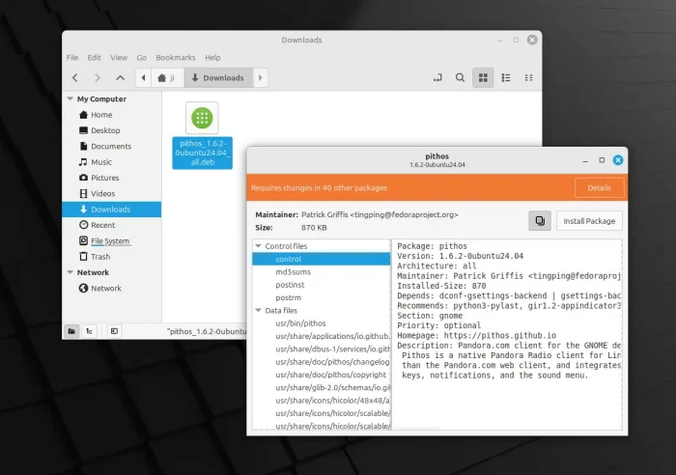Click Details in the orange banner
The image size is (676, 475).
(599, 188)
